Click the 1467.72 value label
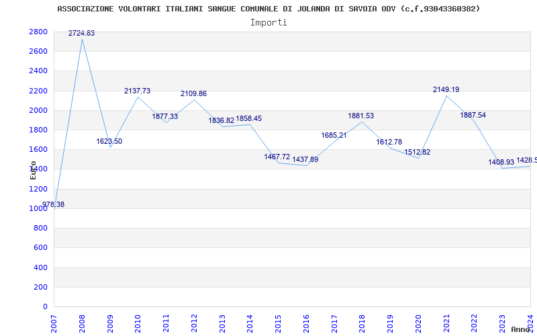Screen dimensions: 537x336 pyautogui.click(x=277, y=157)
